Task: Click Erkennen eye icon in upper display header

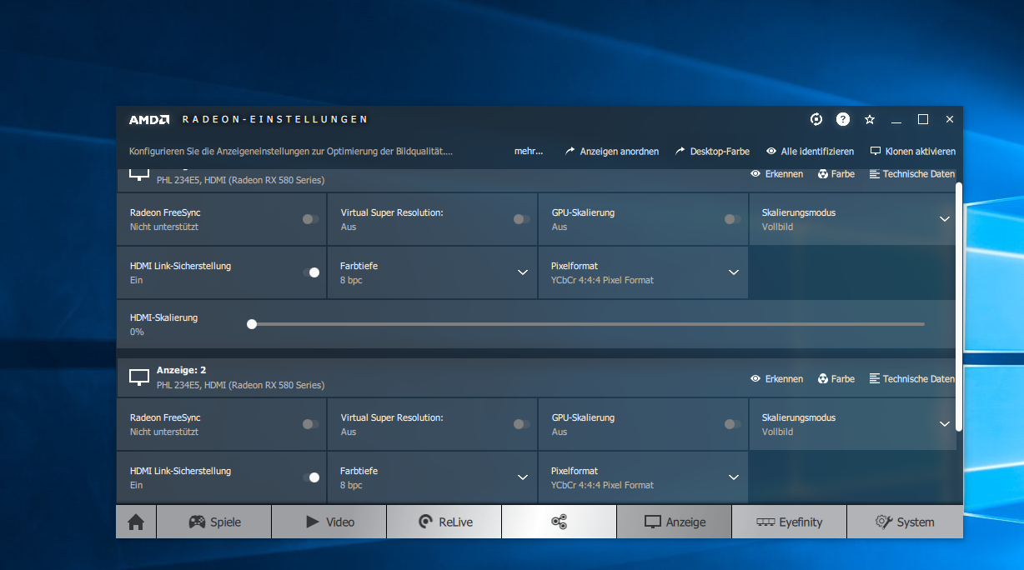Action: [x=755, y=173]
